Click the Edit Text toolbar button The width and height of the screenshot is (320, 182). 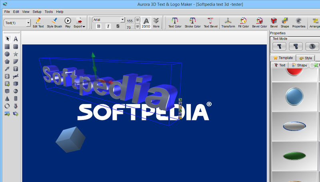tap(38, 23)
